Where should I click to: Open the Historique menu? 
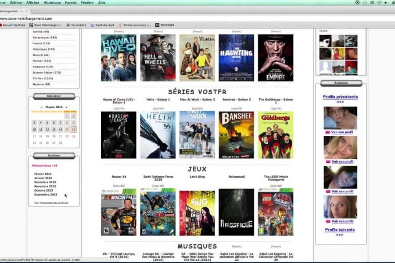[x=52, y=3]
